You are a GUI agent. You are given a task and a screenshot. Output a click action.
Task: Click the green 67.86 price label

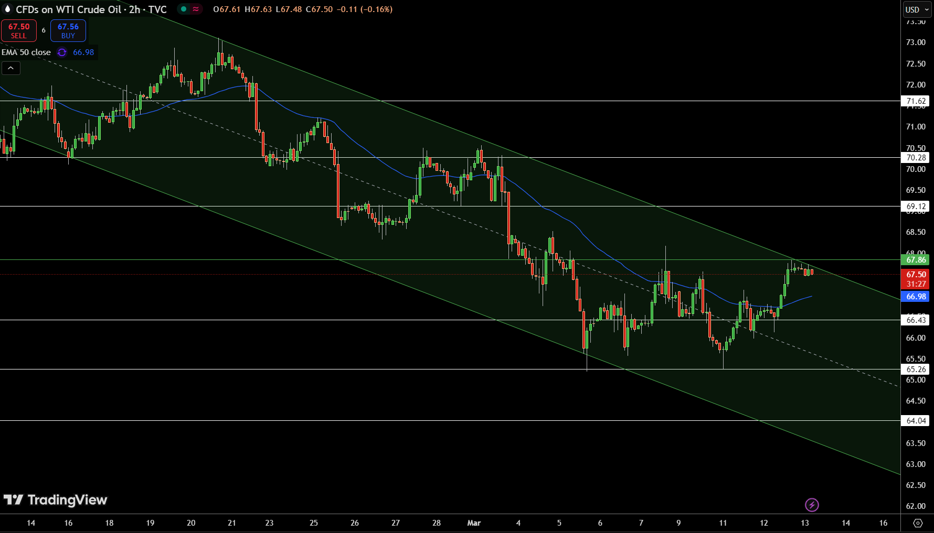pos(916,260)
